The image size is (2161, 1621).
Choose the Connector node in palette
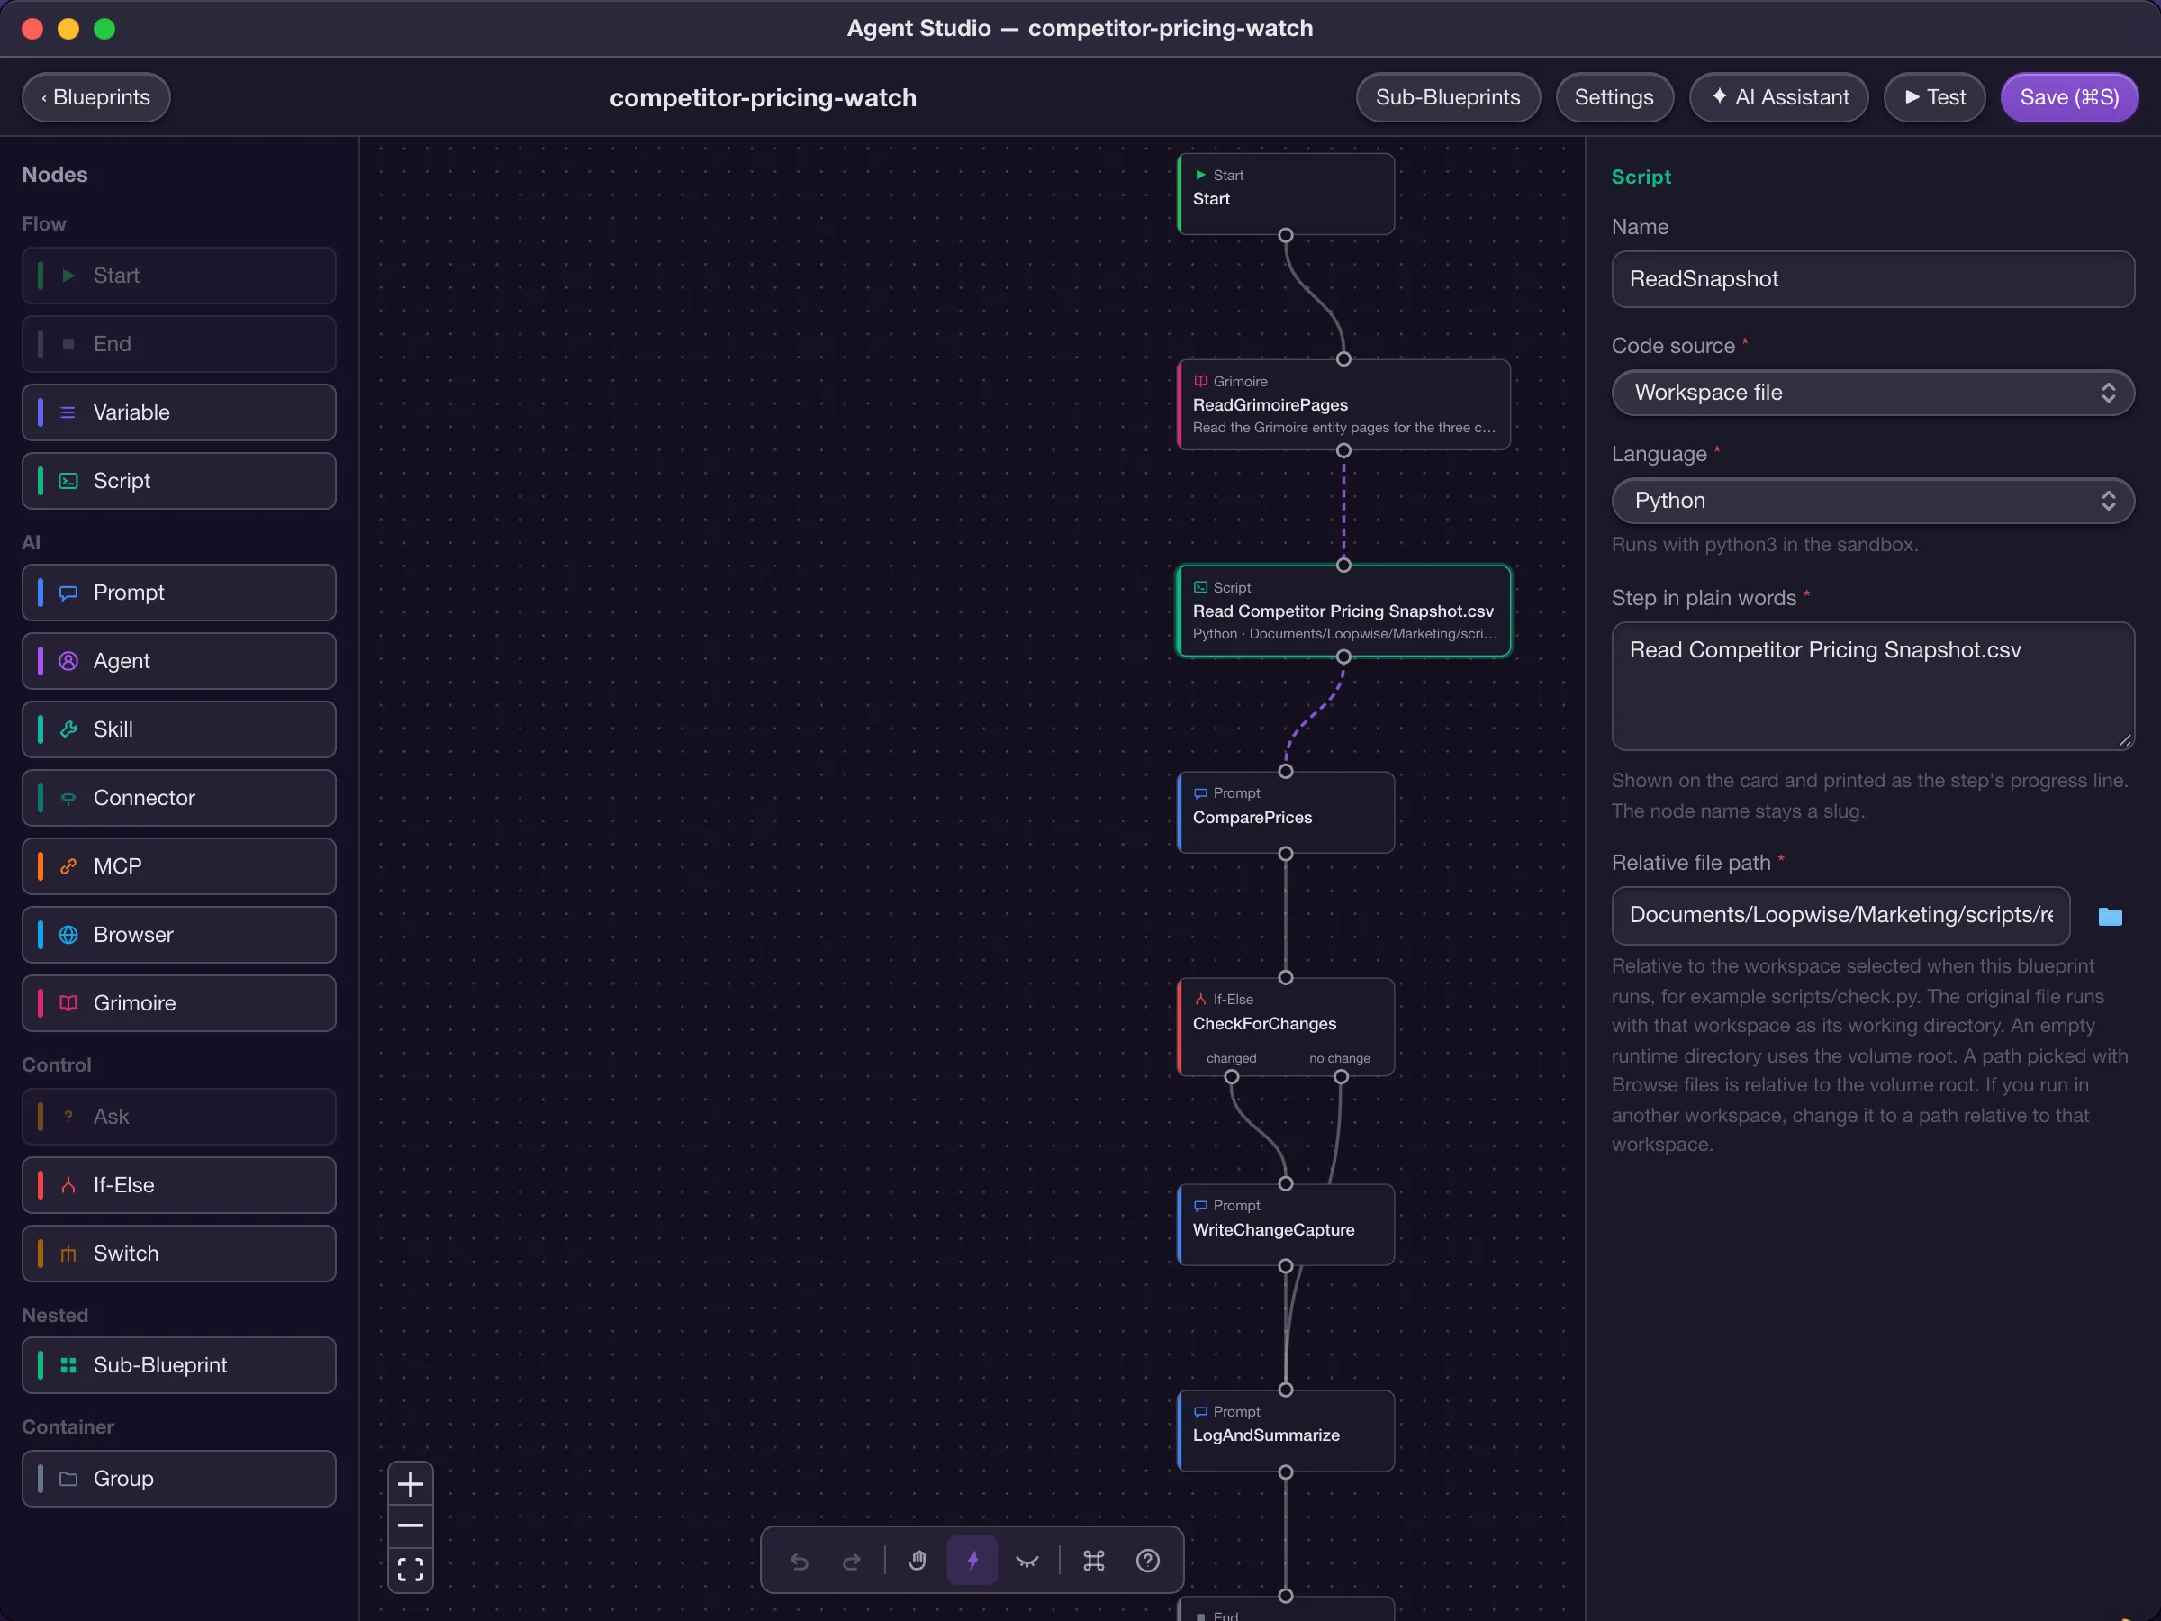(x=179, y=797)
